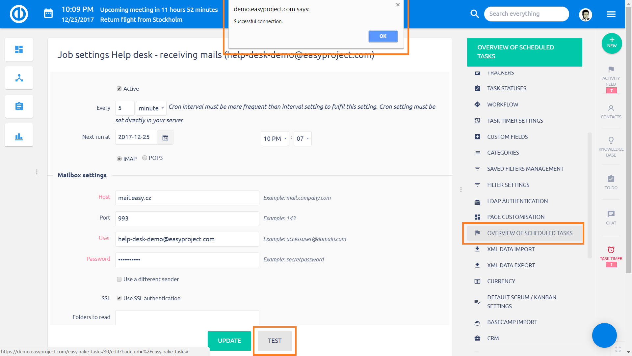632x356 pixels.
Task: Select the POP3 radio button
Action: click(145, 158)
